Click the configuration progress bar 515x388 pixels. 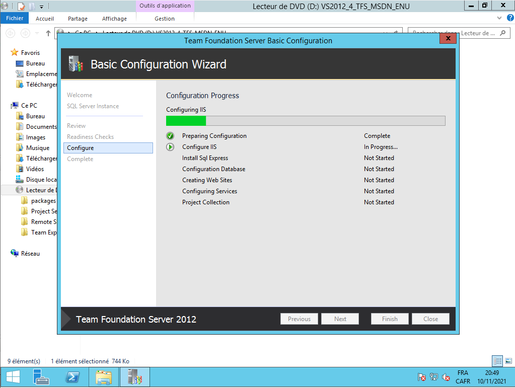coord(305,121)
